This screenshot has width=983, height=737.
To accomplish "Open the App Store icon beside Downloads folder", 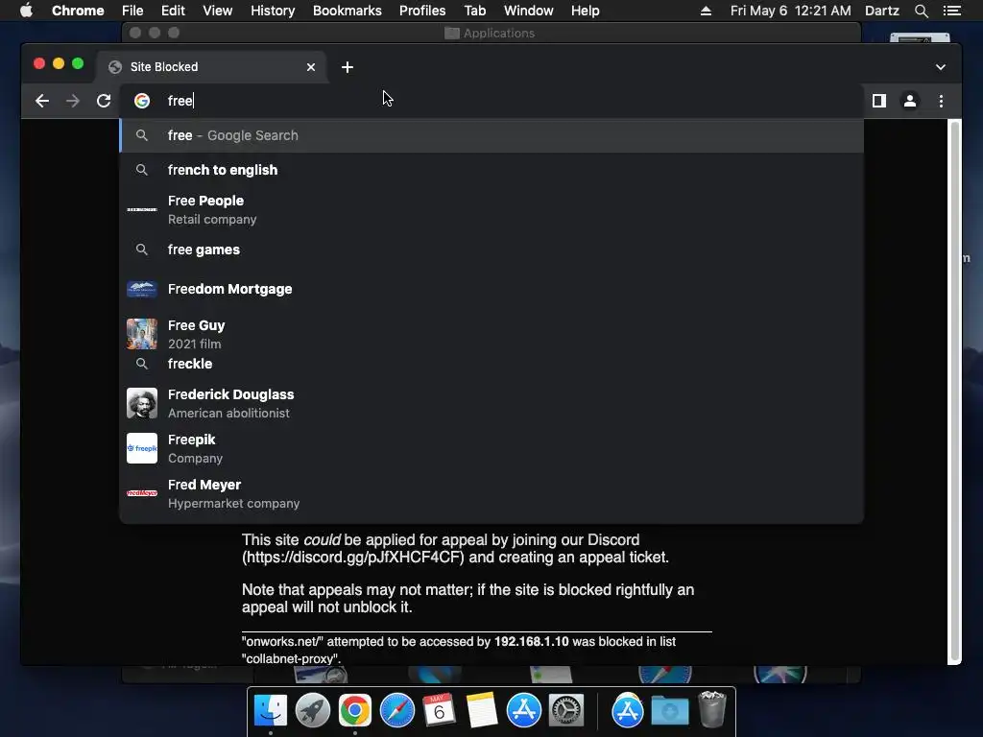I will coord(628,711).
